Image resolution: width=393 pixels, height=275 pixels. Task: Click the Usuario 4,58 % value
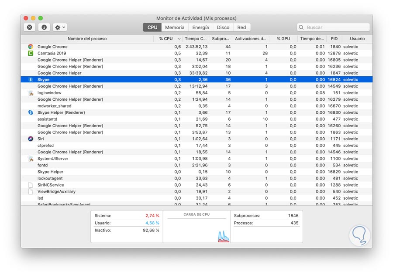click(x=152, y=223)
